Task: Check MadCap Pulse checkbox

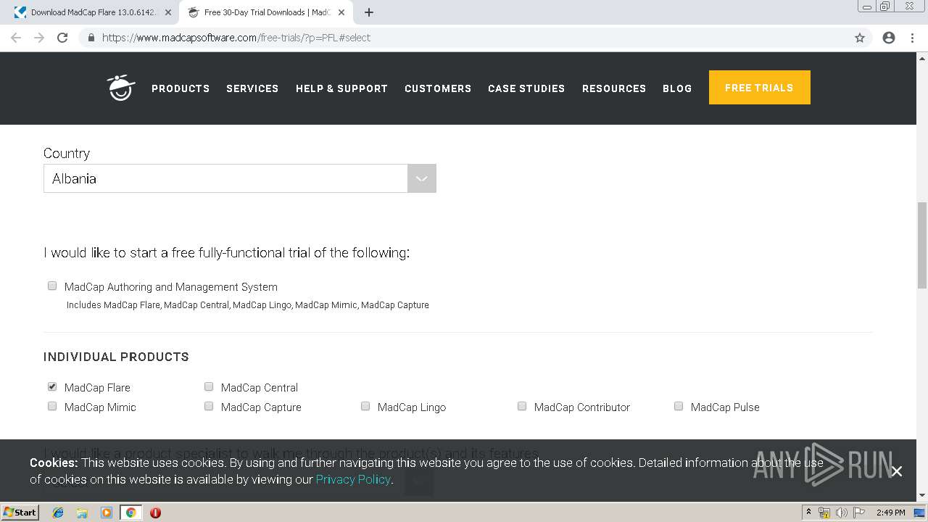Action: click(679, 406)
